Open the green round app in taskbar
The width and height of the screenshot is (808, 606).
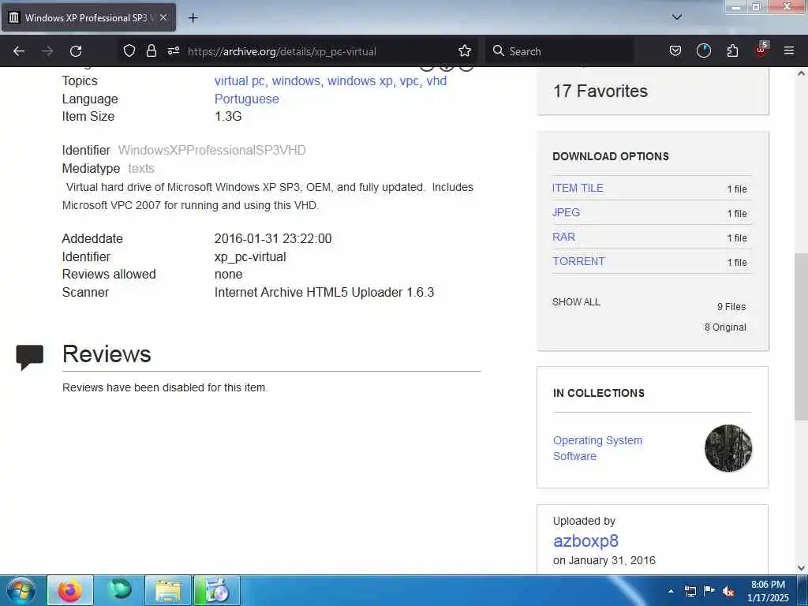click(x=120, y=590)
